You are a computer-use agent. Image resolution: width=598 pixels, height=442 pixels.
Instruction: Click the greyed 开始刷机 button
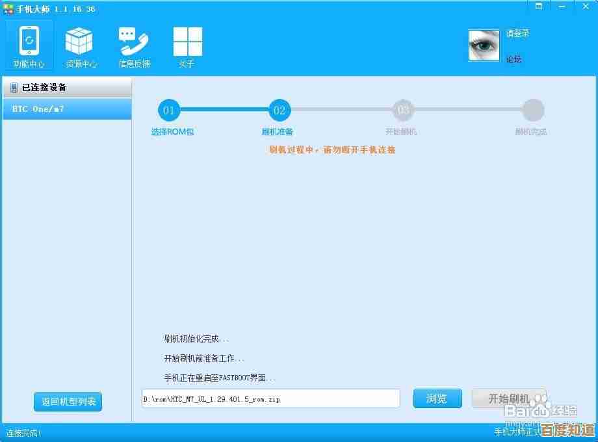(509, 398)
